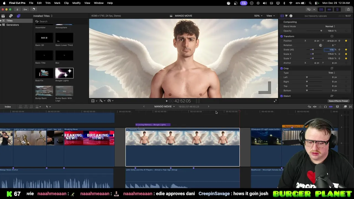This screenshot has height=199, width=354.
Task: Show the Titles and Generators sidebar icon
Action: click(x=19, y=16)
